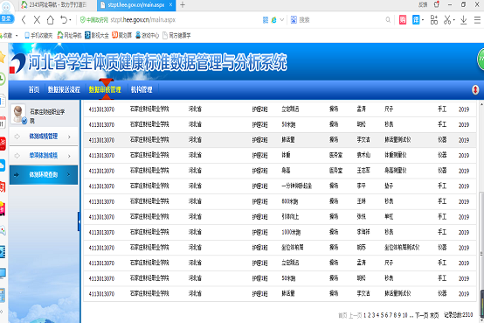Select the 身高 table row cell

coord(286,171)
